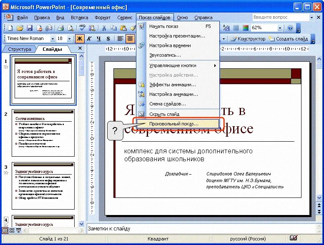This screenshot has width=324, height=245.
Task: Choose Настройка презентации menu item
Action: 178,36
